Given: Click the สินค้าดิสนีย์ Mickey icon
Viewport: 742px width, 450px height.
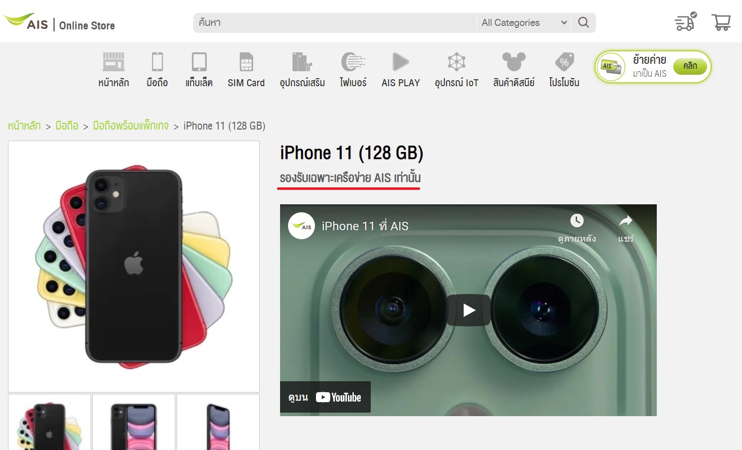Looking at the screenshot, I should 514,62.
